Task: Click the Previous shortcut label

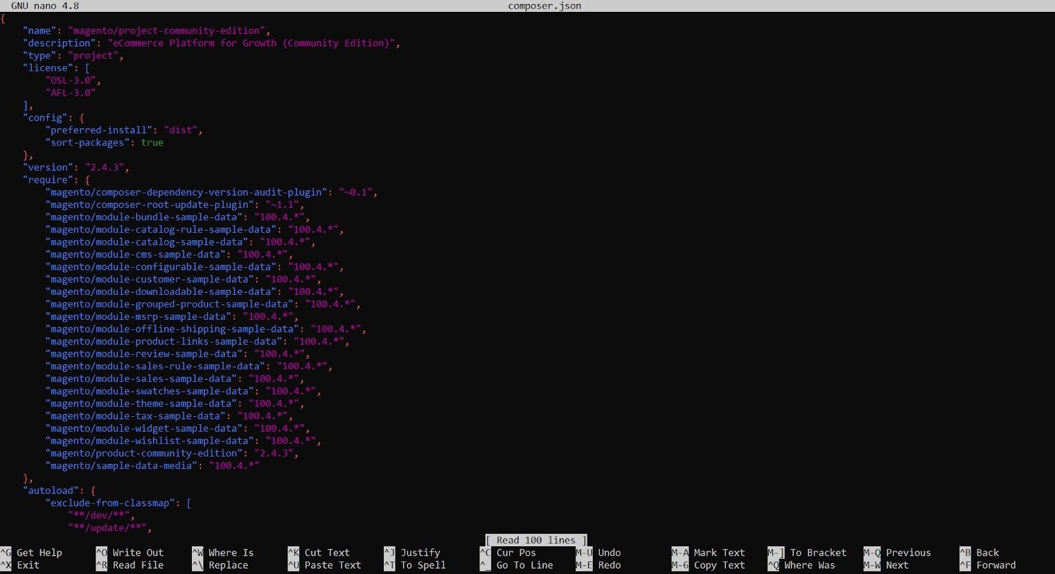Action: pyautogui.click(x=909, y=553)
